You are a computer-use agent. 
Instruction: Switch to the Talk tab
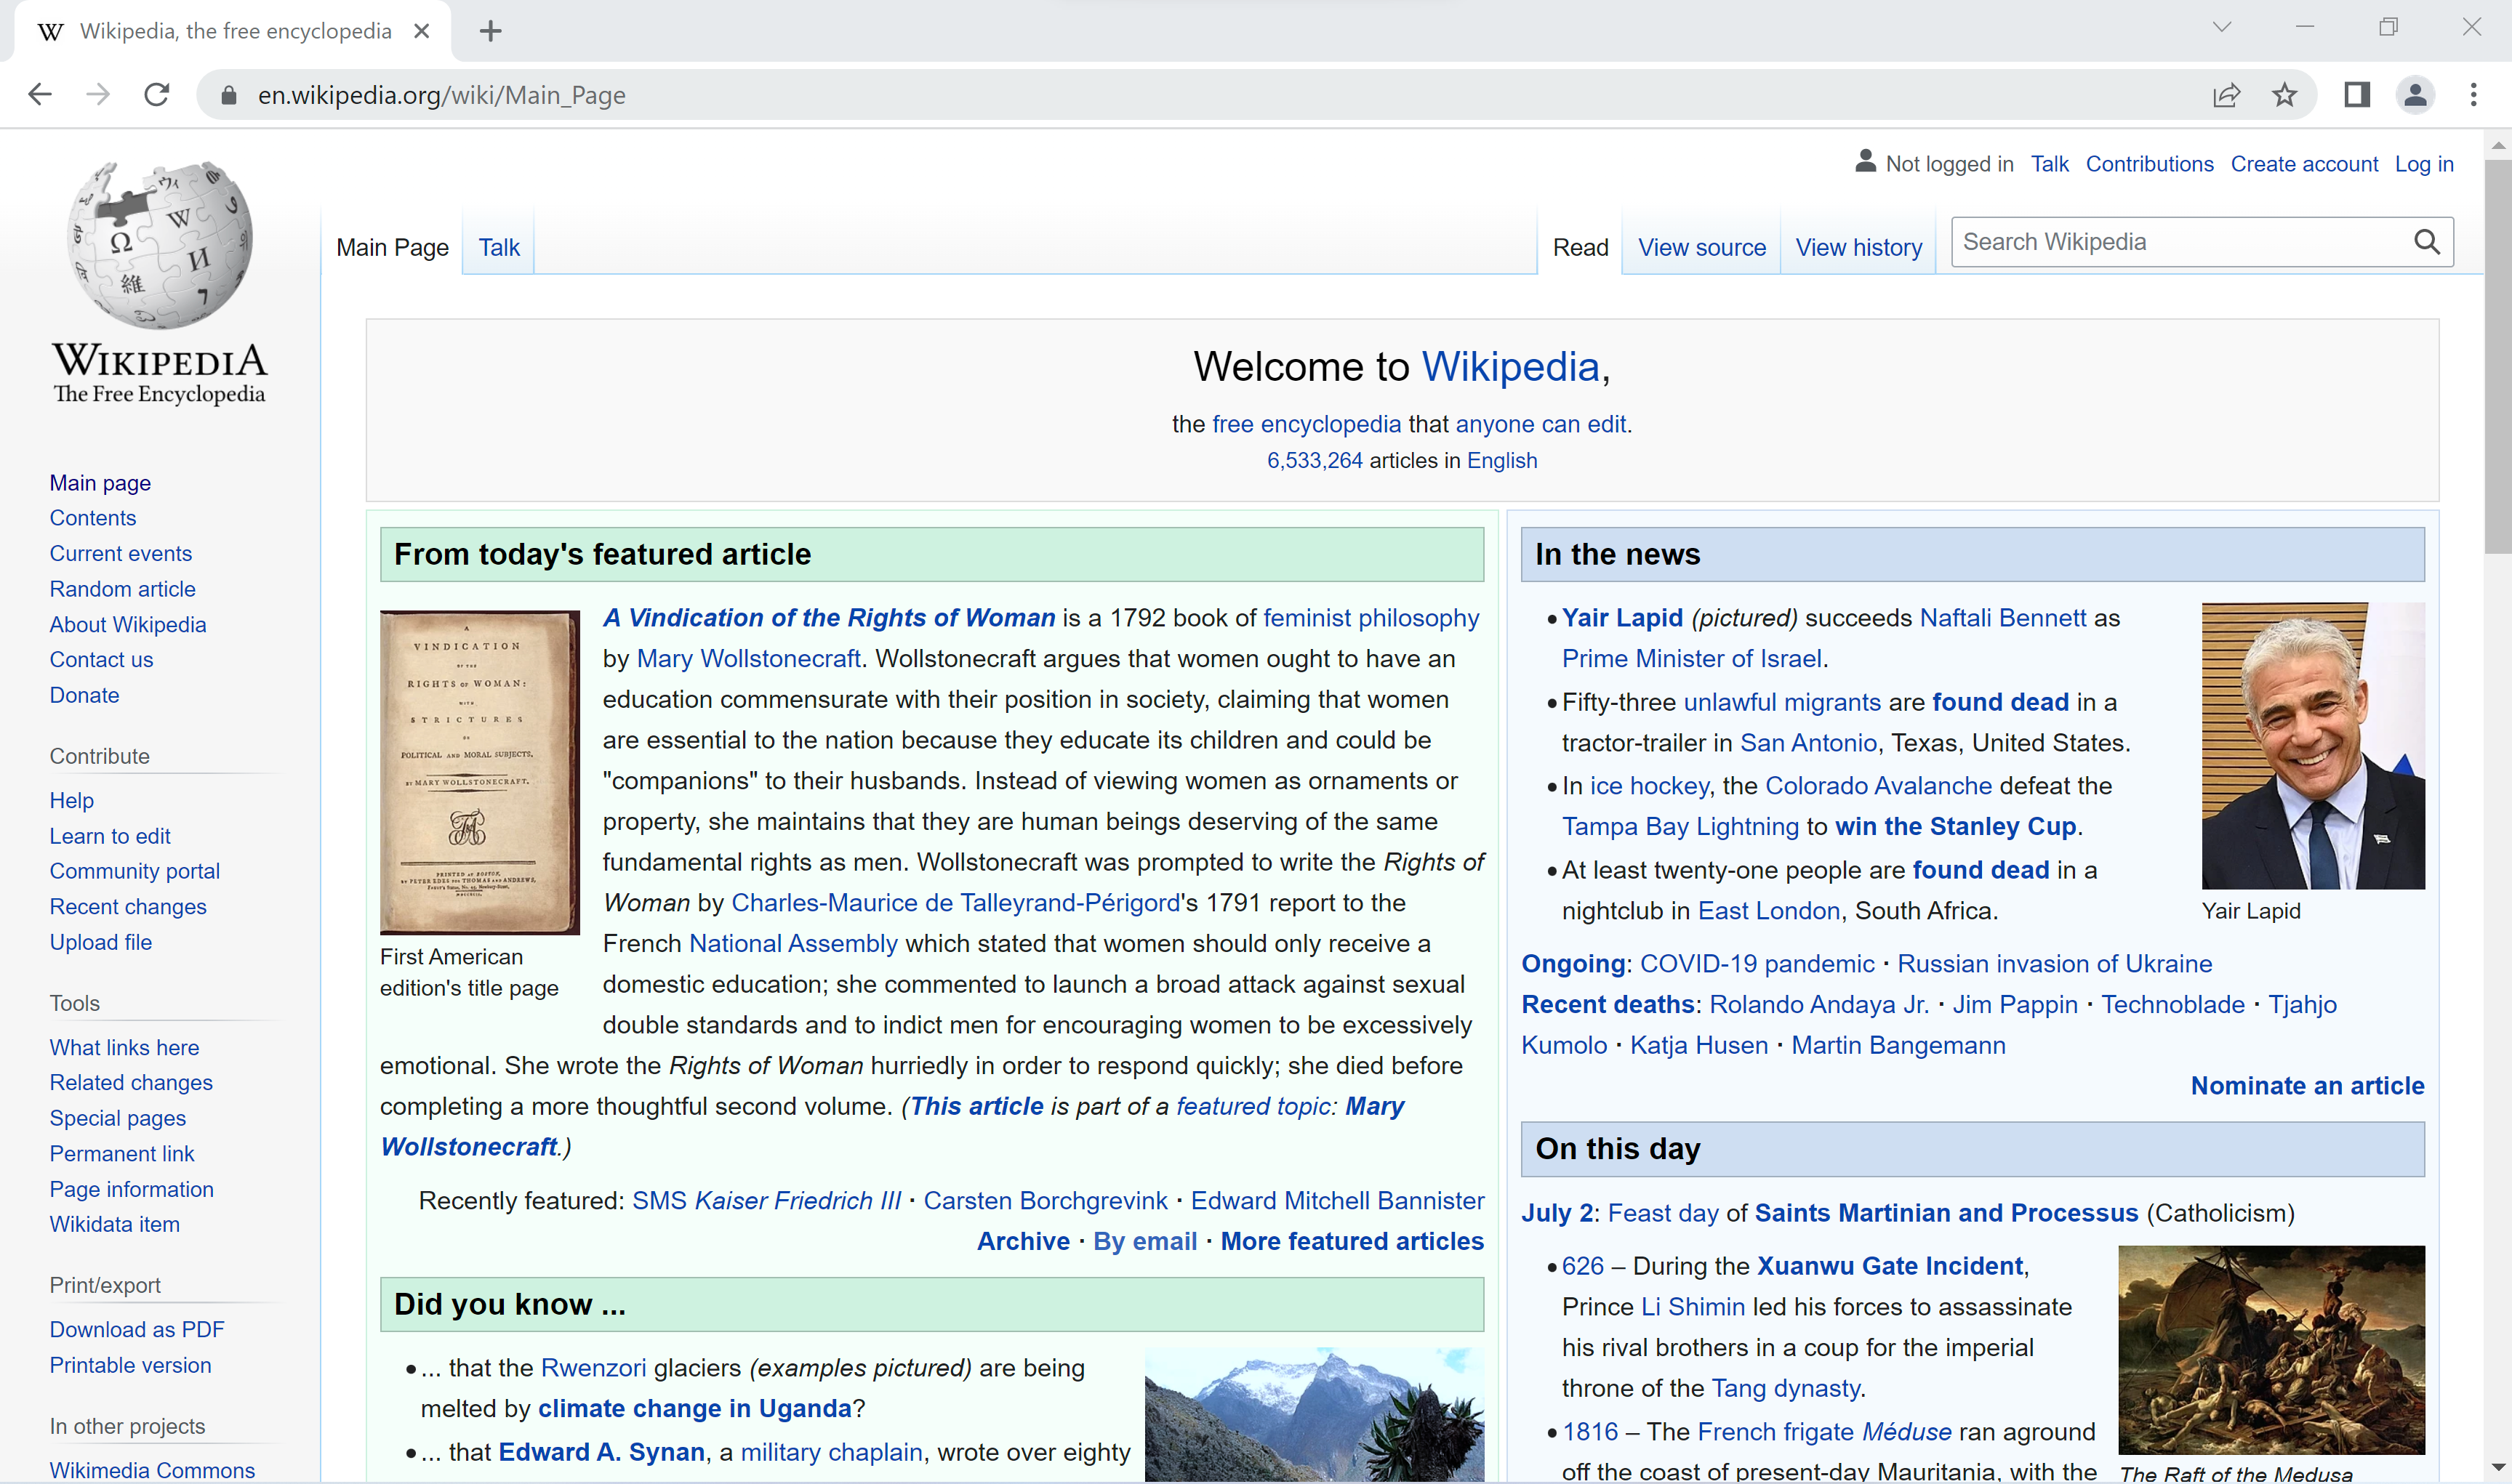pyautogui.click(x=498, y=247)
